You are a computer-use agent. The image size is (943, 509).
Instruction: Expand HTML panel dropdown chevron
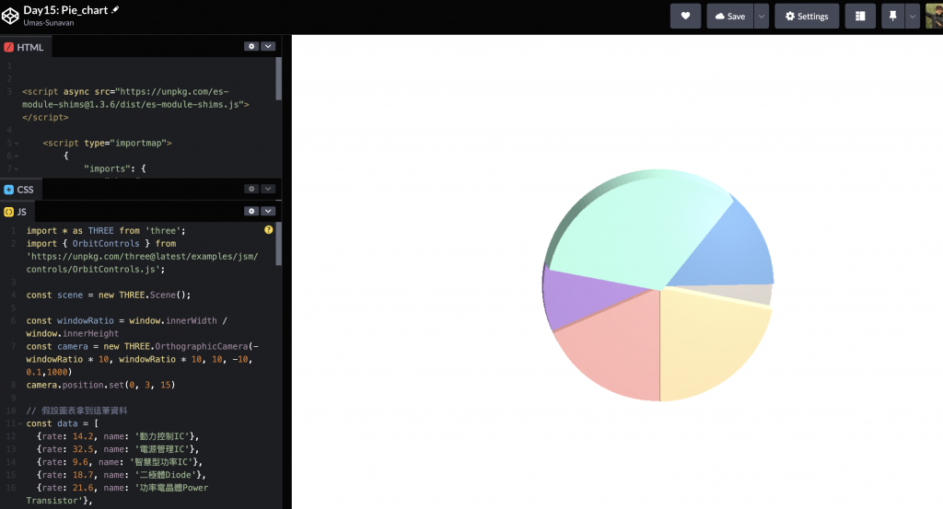[268, 46]
